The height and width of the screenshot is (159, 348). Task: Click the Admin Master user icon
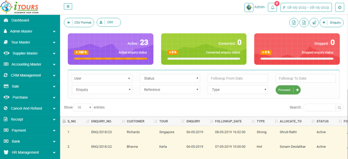pos(5,31)
